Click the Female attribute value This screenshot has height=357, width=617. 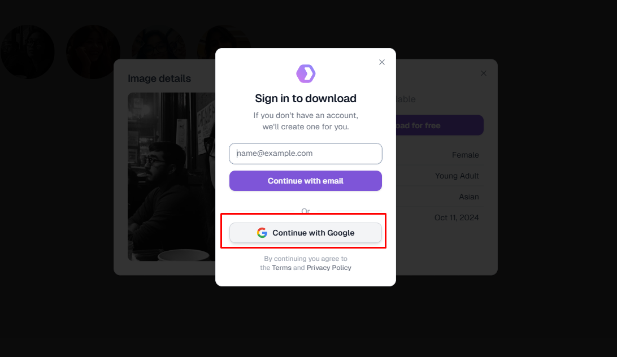point(465,155)
